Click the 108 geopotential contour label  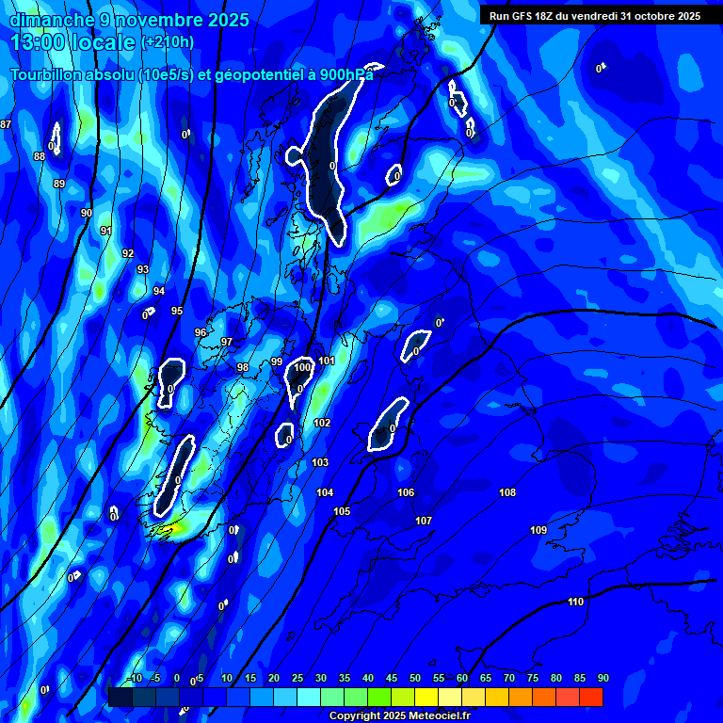tap(507, 492)
